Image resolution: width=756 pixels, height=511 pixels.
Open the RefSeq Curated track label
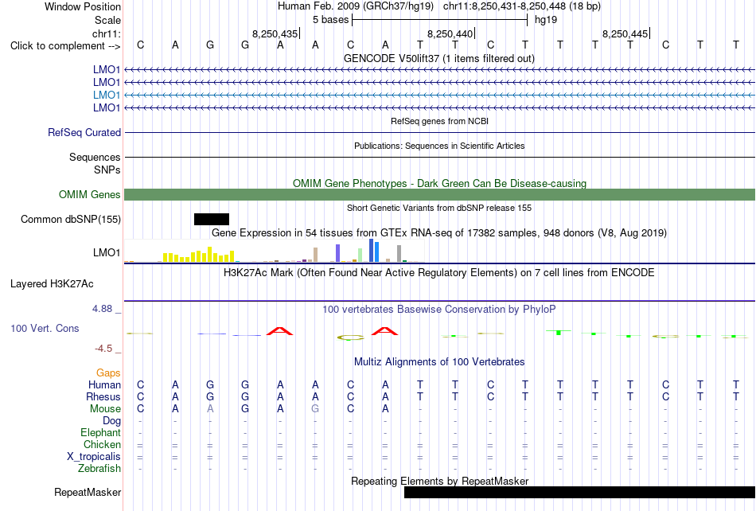click(84, 133)
